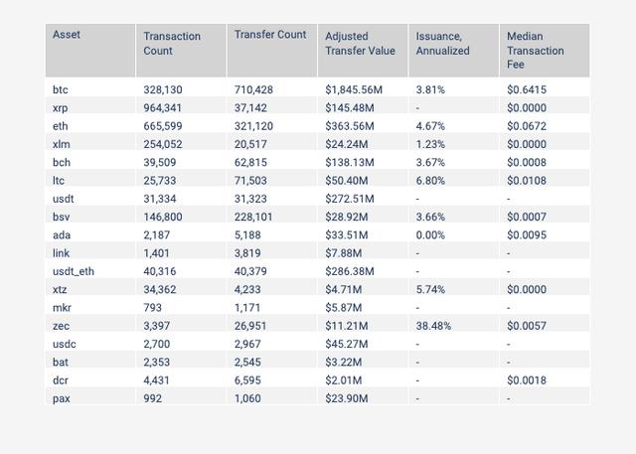The height and width of the screenshot is (454, 636).
Task: Select the ltc transfer count 71,503
Action: (250, 181)
